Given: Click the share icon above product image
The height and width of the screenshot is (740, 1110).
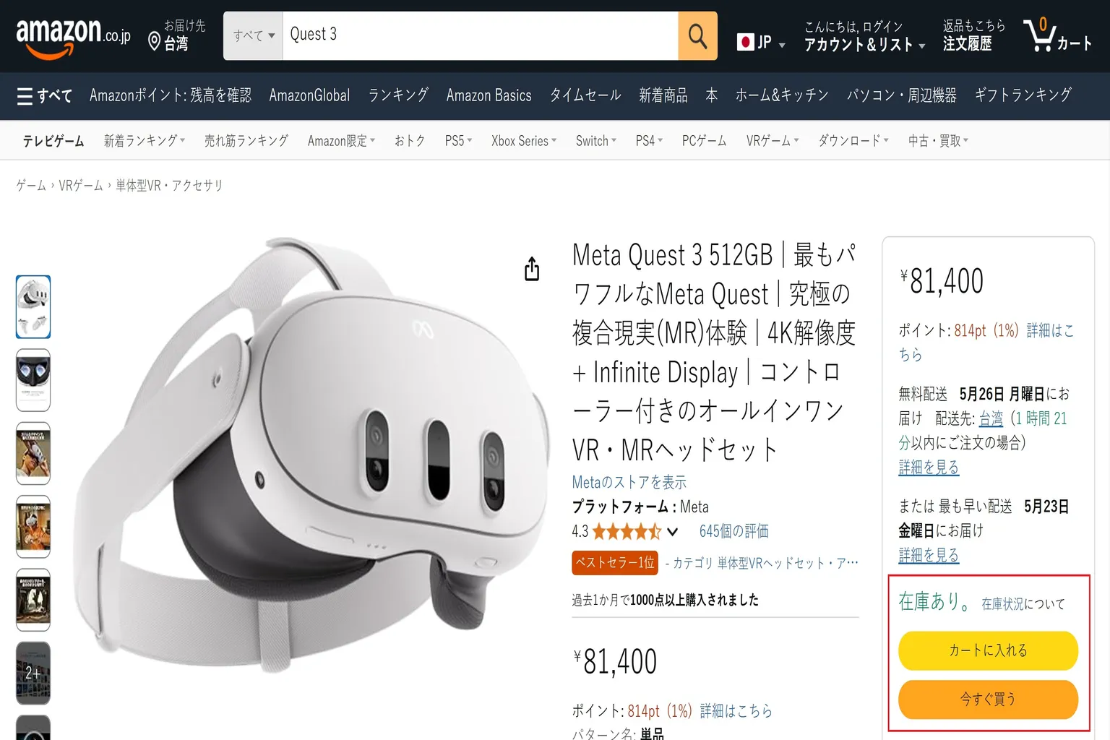Looking at the screenshot, I should [532, 269].
